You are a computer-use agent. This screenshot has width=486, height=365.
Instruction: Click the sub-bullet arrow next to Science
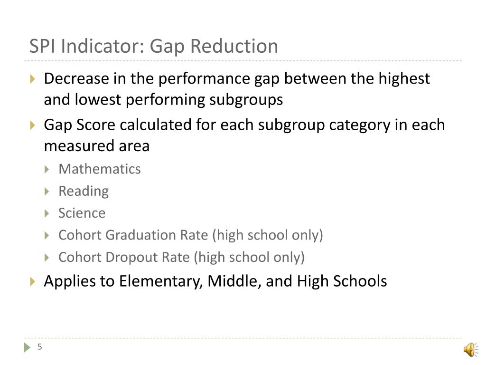click(47, 213)
